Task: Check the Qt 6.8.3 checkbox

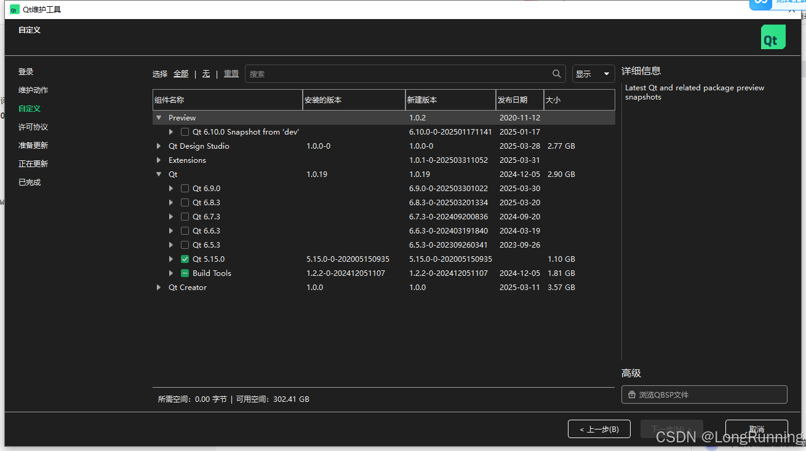Action: [x=185, y=203]
